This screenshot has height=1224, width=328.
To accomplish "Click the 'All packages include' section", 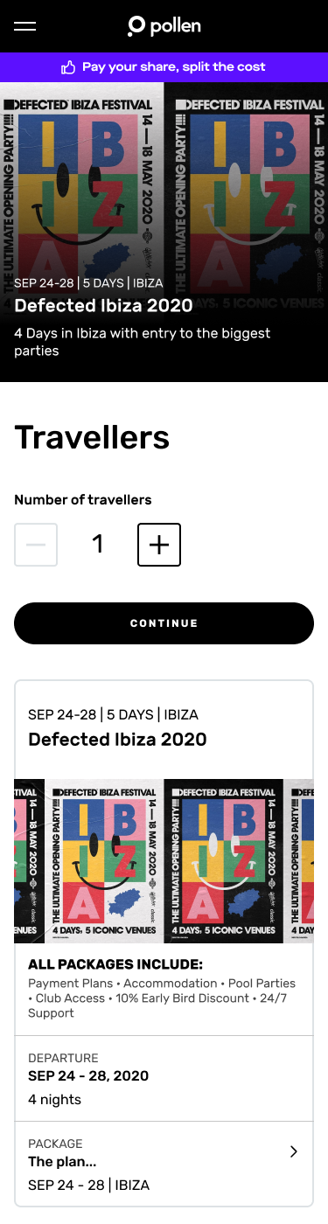I will [x=164, y=989].
